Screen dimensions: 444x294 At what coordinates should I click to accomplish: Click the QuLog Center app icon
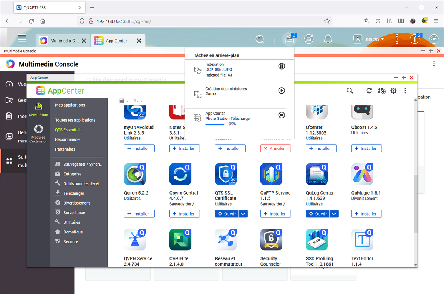pyautogui.click(x=317, y=174)
